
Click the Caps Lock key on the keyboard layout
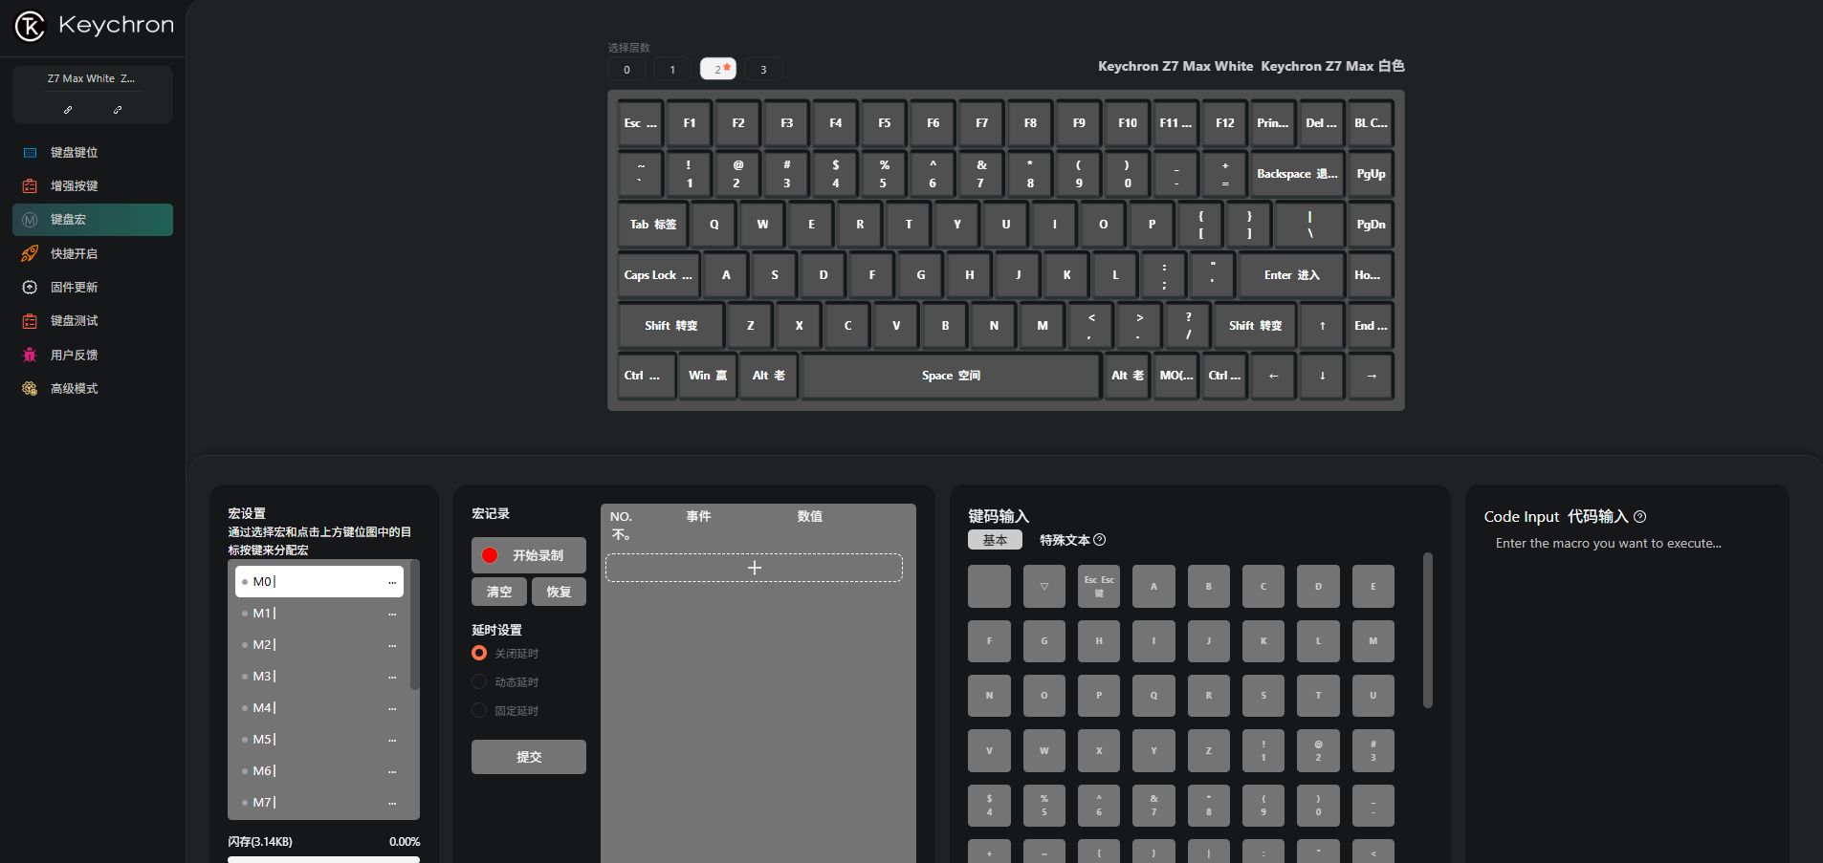[x=658, y=275]
